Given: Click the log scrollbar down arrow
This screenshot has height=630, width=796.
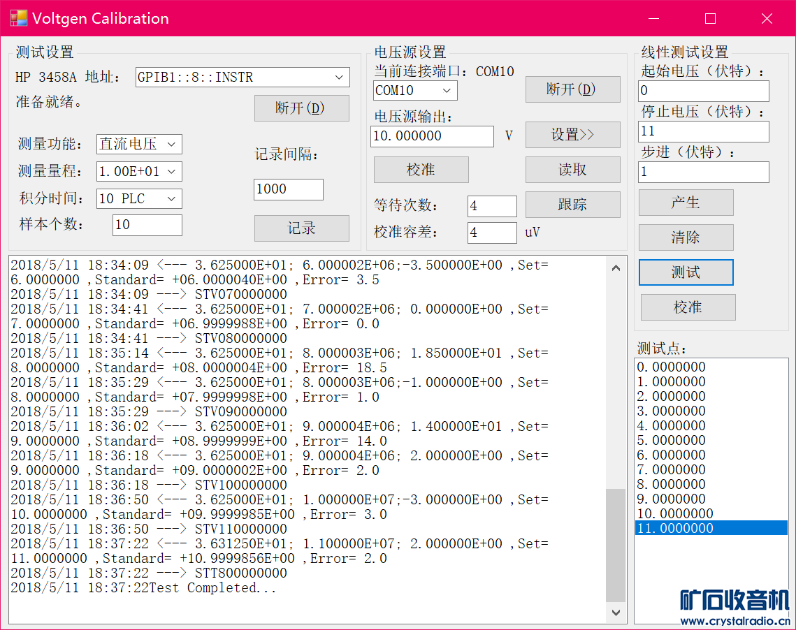Looking at the screenshot, I should [616, 613].
